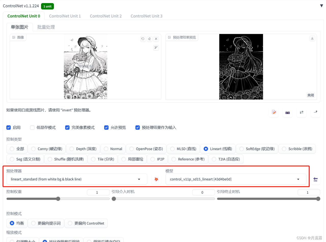Select 更偏向 ControlNet control mode
This screenshot has height=242, width=326.
click(x=86, y=223)
